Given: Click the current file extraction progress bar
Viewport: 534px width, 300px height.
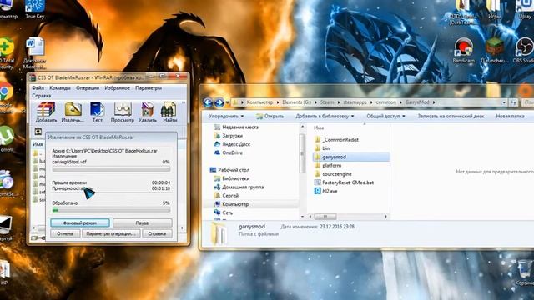Looking at the screenshot, I should click(111, 168).
